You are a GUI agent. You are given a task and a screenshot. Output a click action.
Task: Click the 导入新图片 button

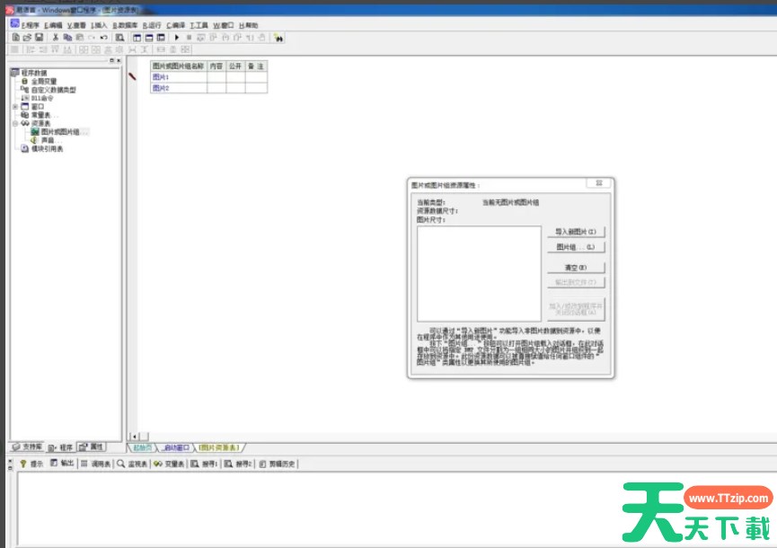pos(576,231)
